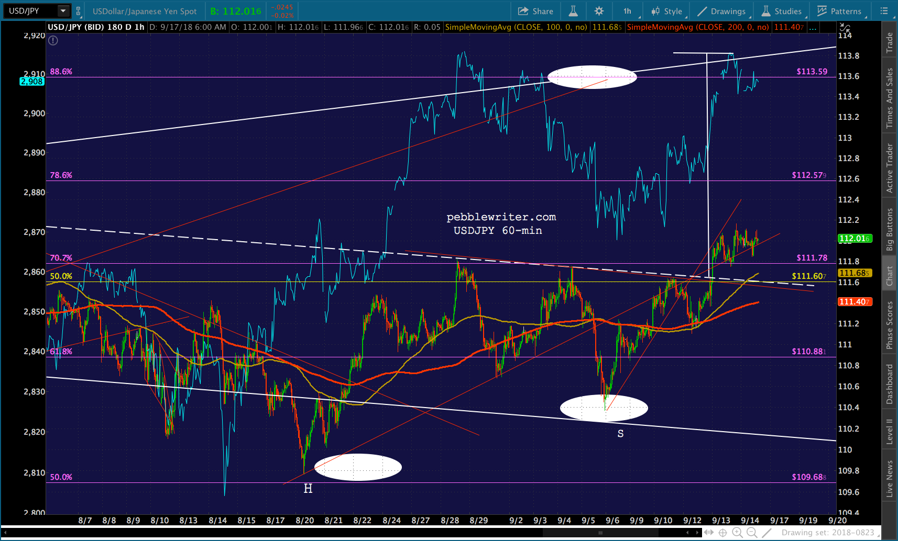Image resolution: width=898 pixels, height=541 pixels.
Task: Open the symbol link clipboard icon
Action: [78, 11]
